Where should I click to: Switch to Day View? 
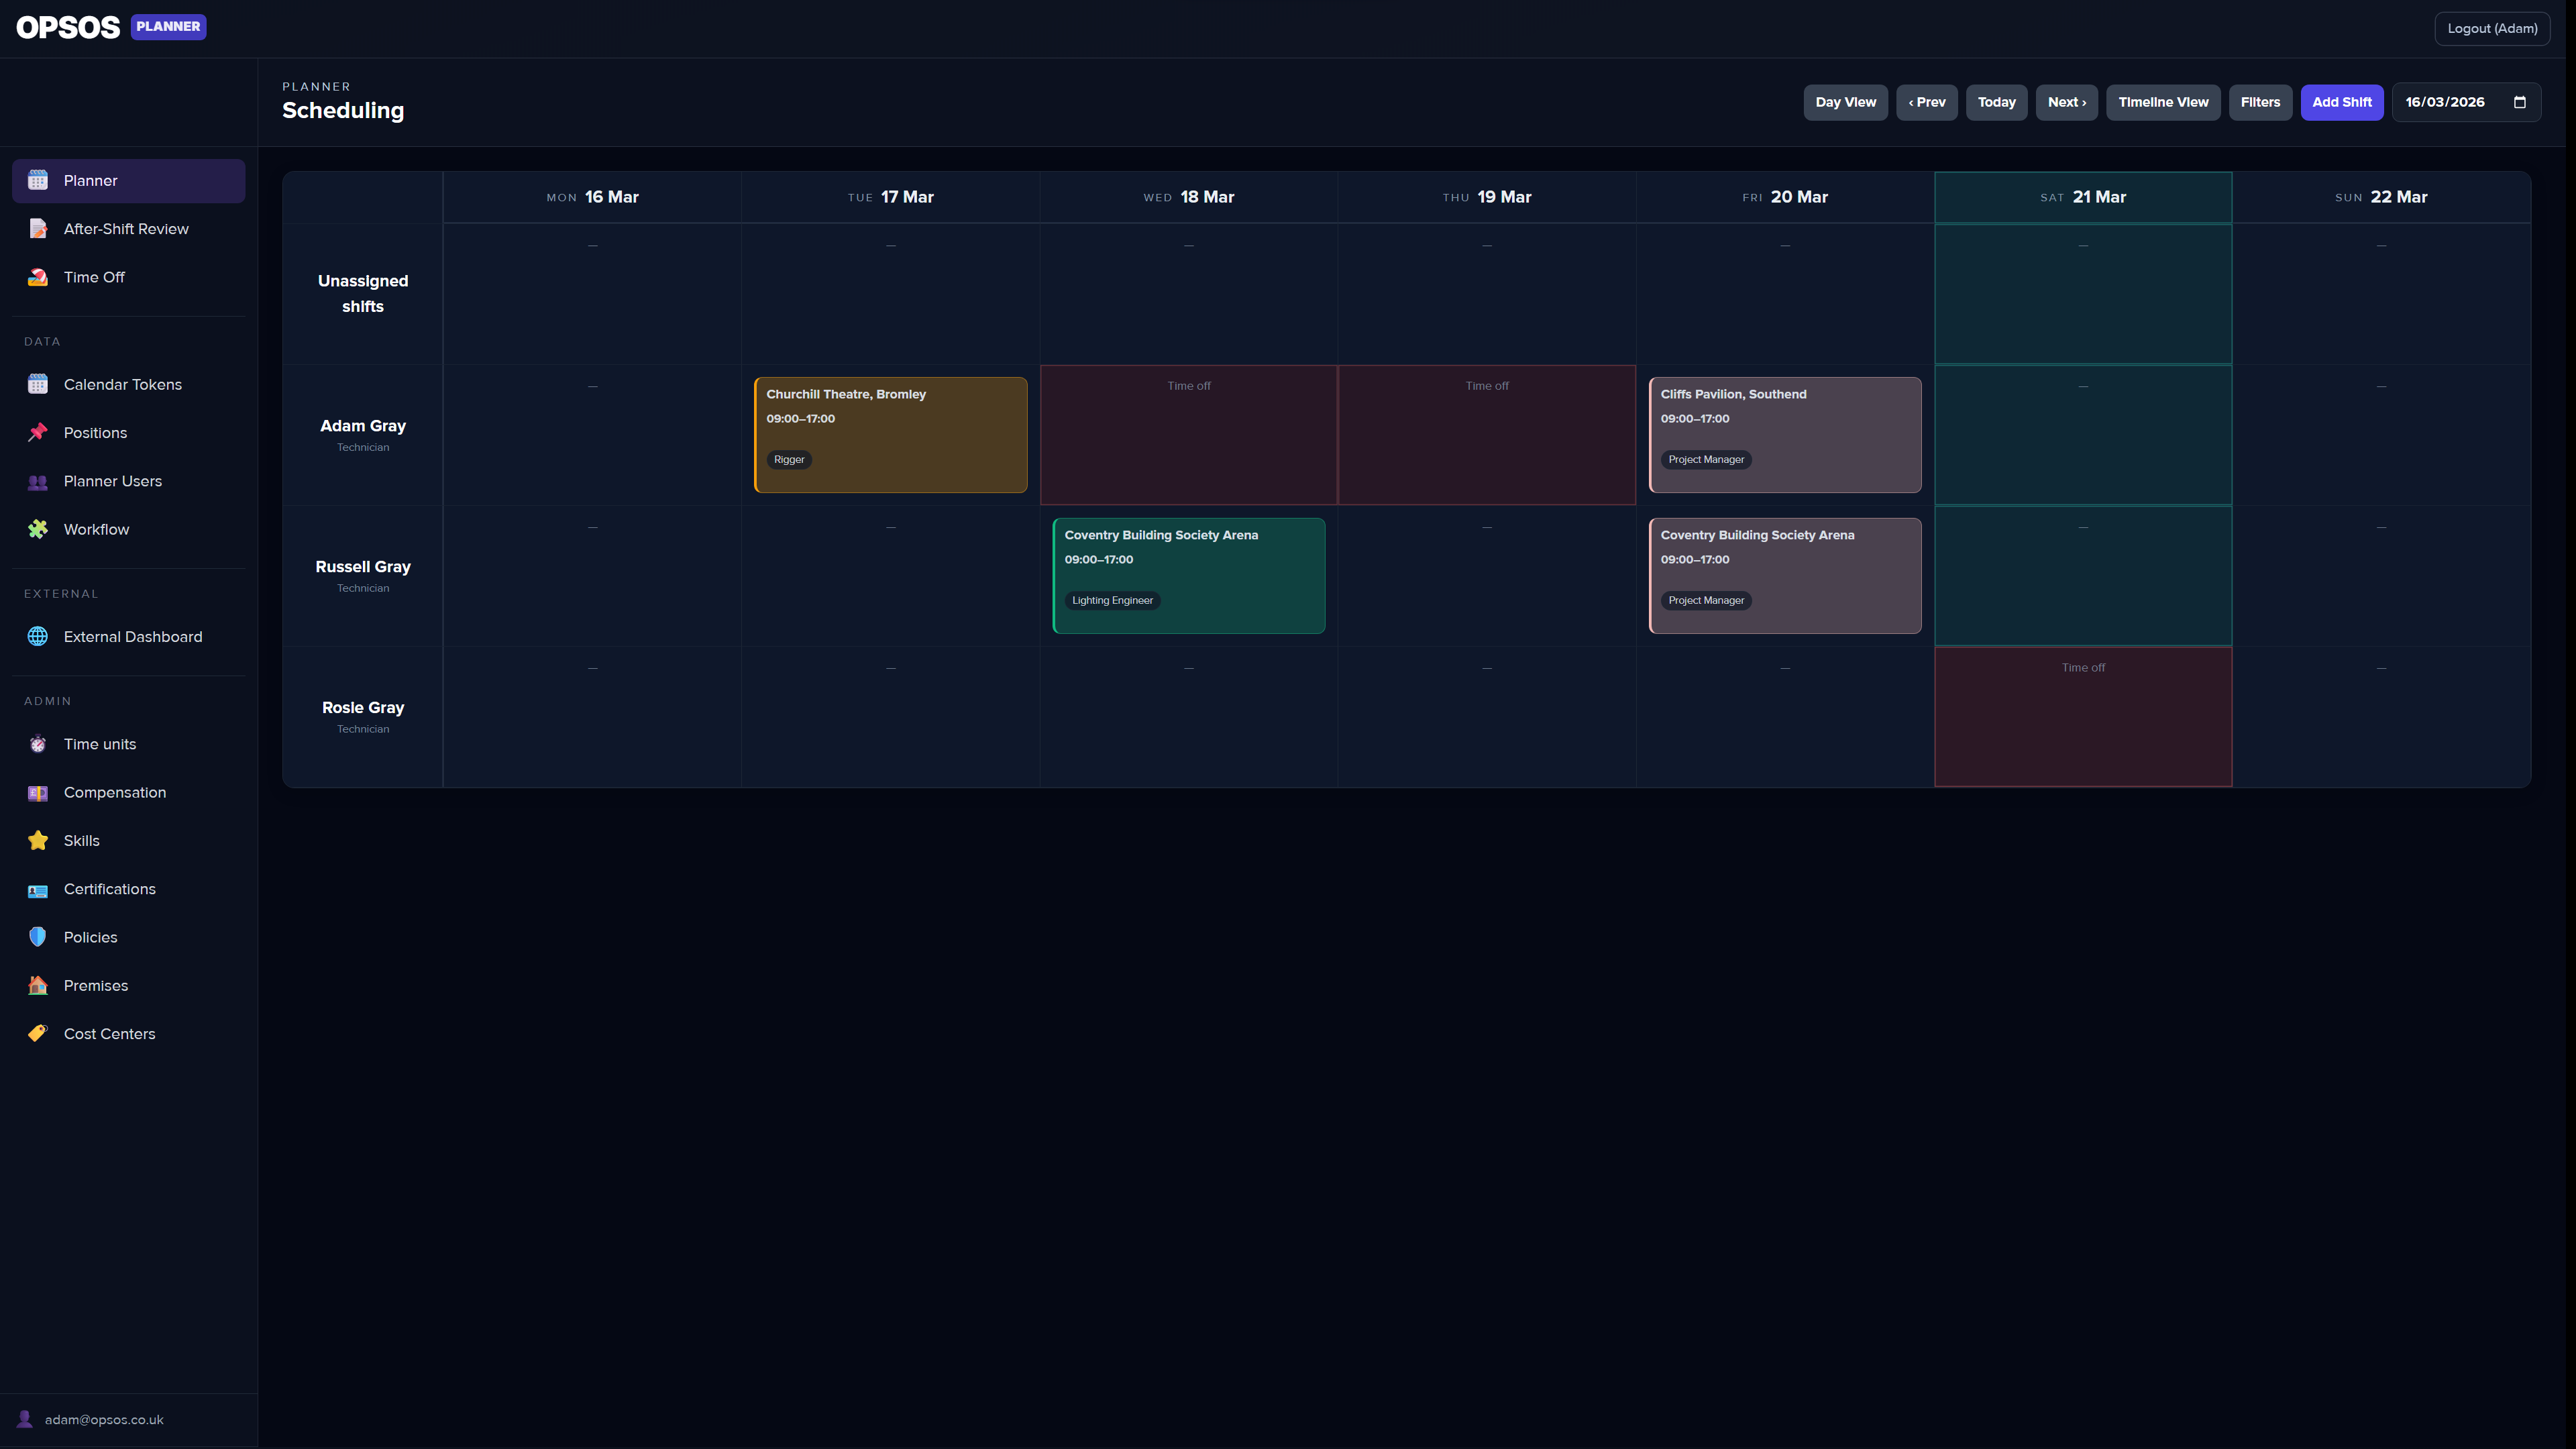(x=1845, y=102)
